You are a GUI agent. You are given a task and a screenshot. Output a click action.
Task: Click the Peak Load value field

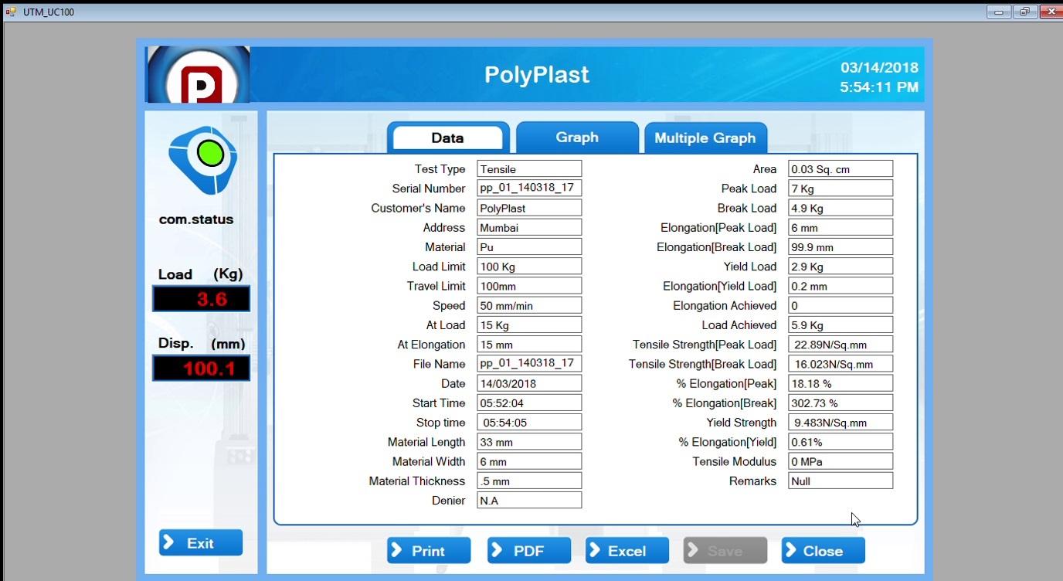coord(840,189)
